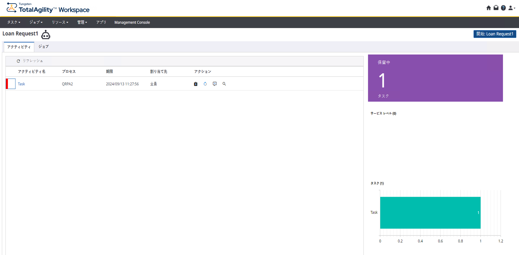Open the タスク dropdown menu
519x255 pixels.
point(14,22)
